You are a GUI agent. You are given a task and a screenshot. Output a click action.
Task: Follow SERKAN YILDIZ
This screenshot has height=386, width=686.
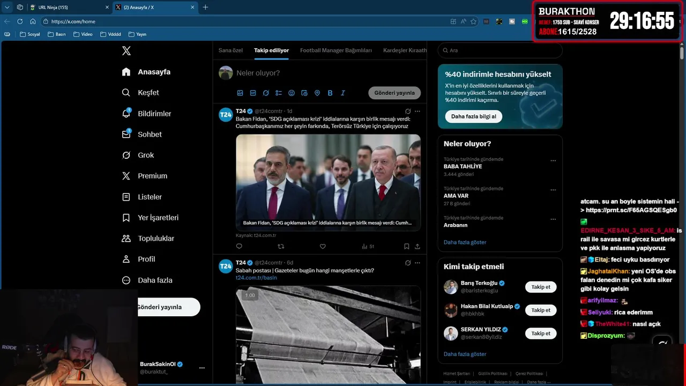[x=541, y=333]
